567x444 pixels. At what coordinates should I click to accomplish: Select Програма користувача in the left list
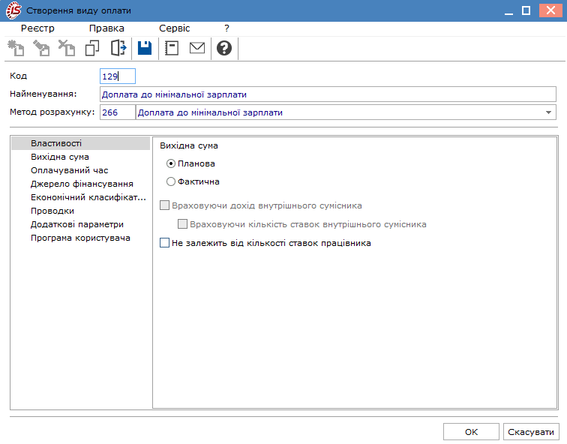tap(81, 238)
